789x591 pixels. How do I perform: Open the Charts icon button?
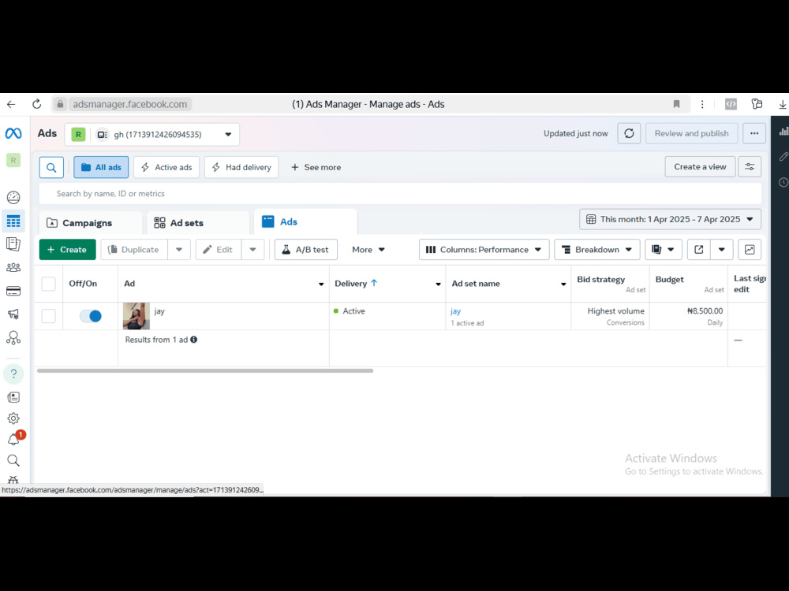pyautogui.click(x=750, y=249)
